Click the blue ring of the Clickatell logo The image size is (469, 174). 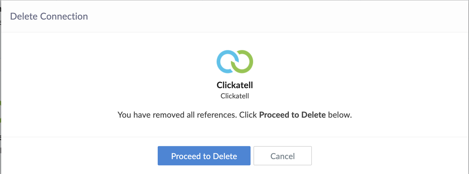pyautogui.click(x=222, y=62)
